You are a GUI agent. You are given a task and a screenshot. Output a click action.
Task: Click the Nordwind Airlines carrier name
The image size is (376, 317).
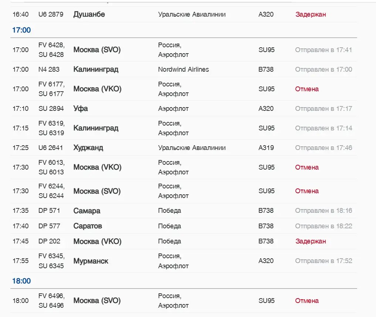pyautogui.click(x=183, y=69)
